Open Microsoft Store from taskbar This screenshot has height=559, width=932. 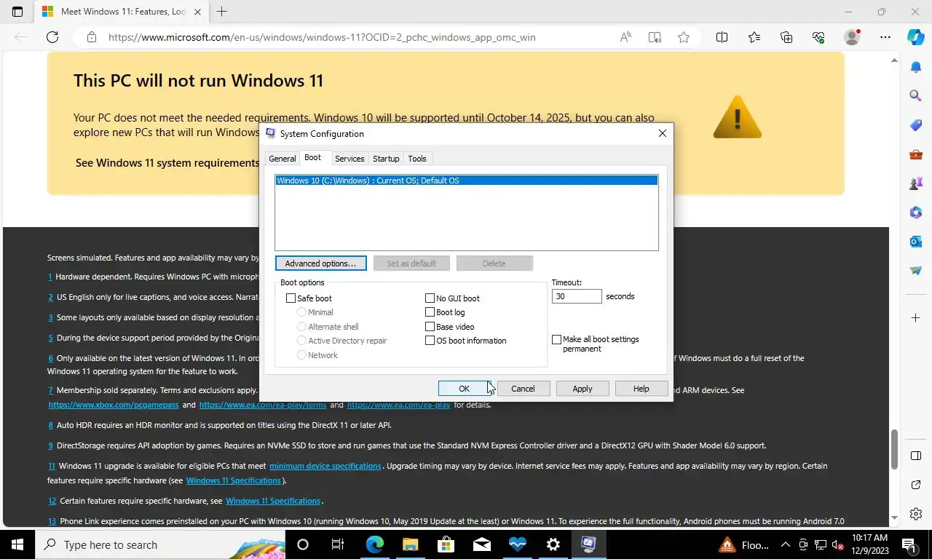tap(446, 544)
